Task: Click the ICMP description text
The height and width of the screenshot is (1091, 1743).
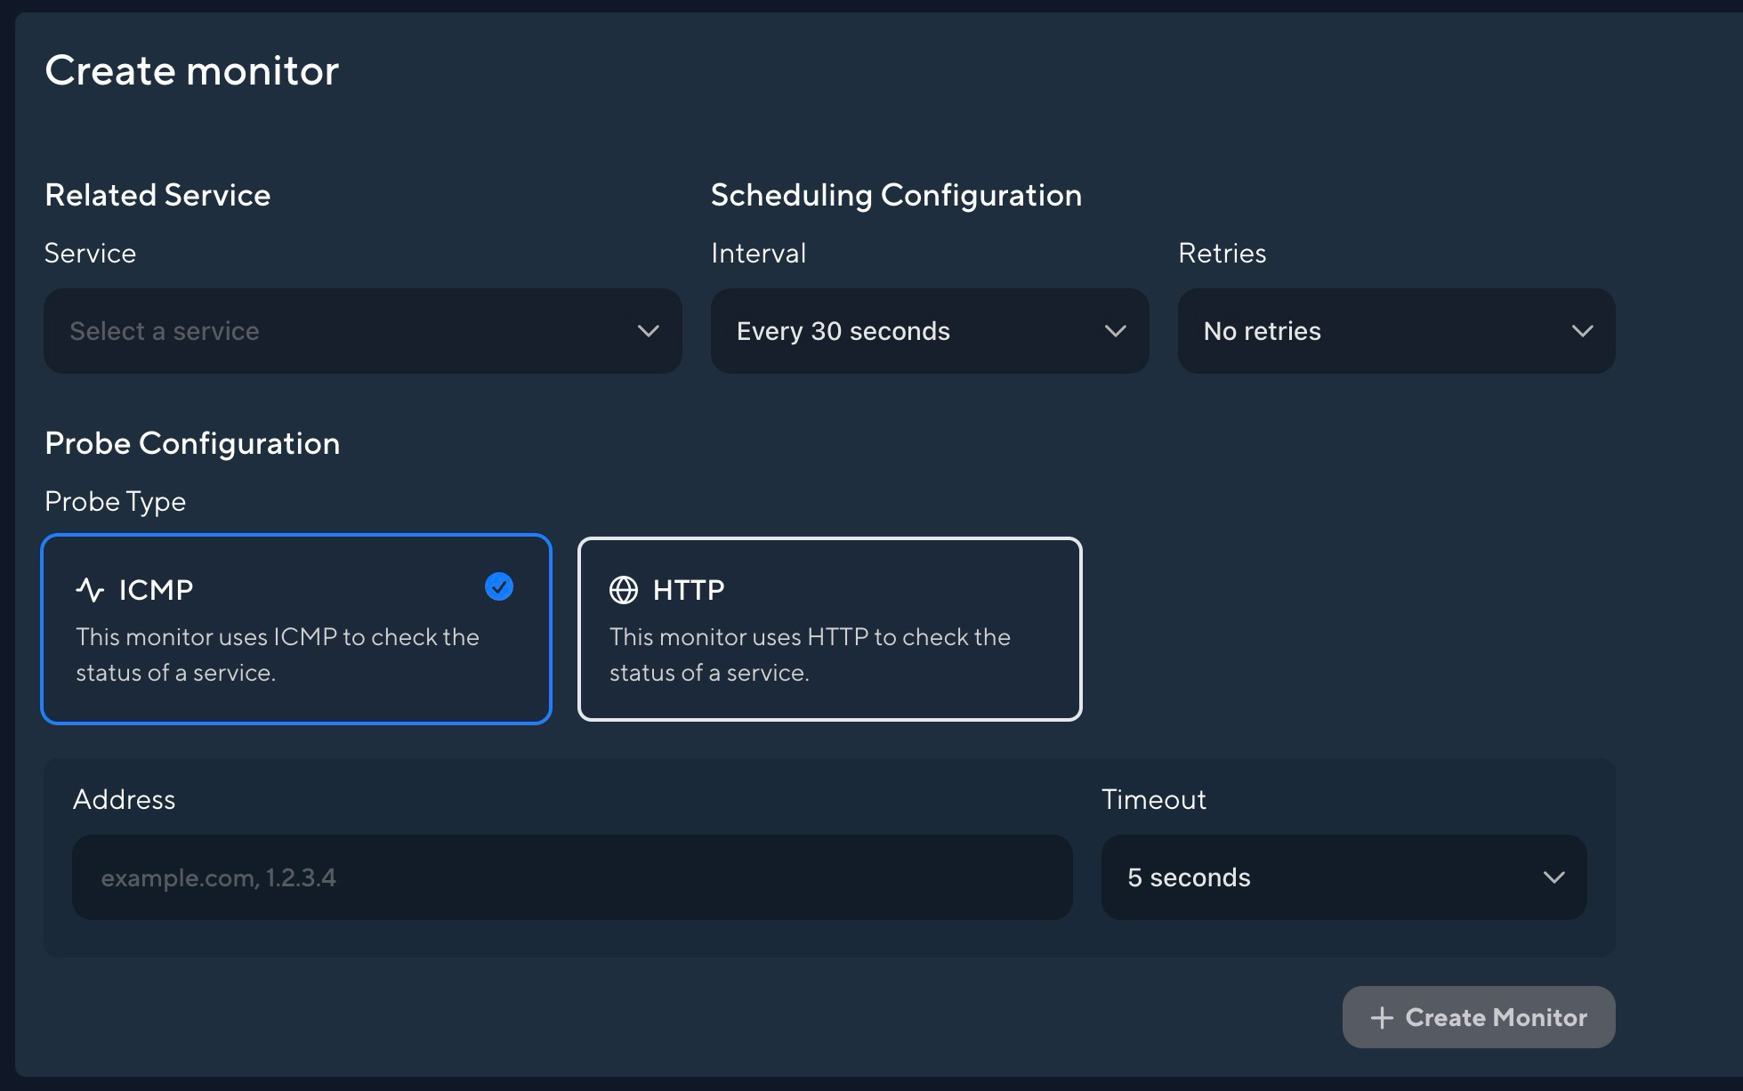Action: (x=278, y=655)
